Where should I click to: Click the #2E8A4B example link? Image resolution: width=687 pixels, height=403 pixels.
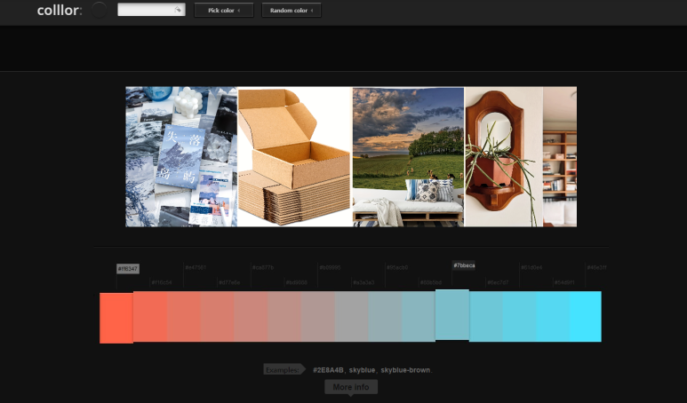tap(328, 370)
